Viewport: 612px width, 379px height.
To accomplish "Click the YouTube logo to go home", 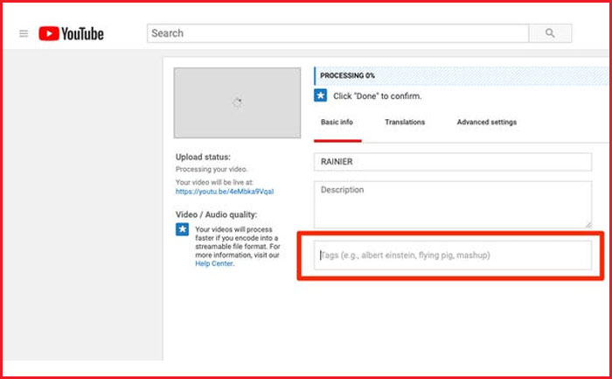I will click(x=71, y=34).
